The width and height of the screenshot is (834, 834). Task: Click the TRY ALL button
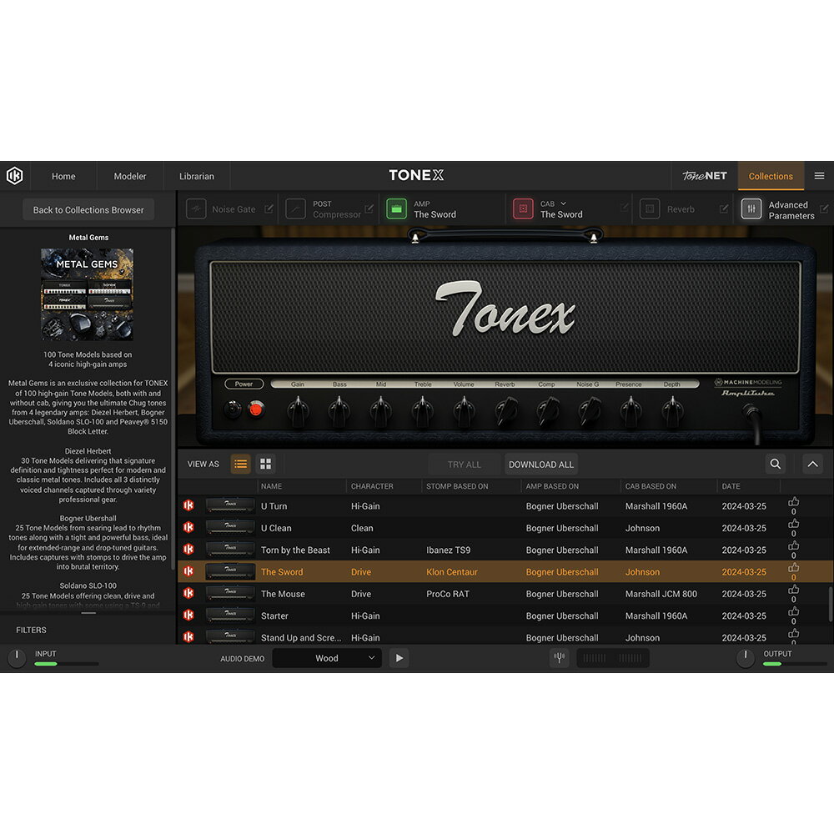465,465
